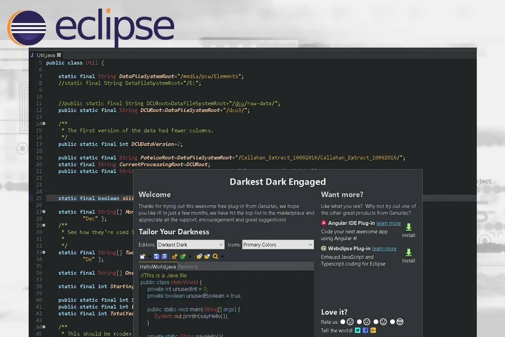Click the Angular IDE logo icon

coord(324,223)
